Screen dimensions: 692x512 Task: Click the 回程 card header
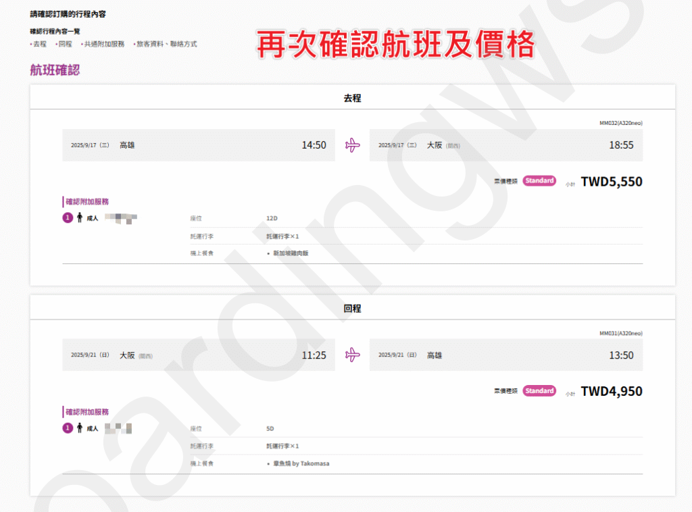coord(352,308)
